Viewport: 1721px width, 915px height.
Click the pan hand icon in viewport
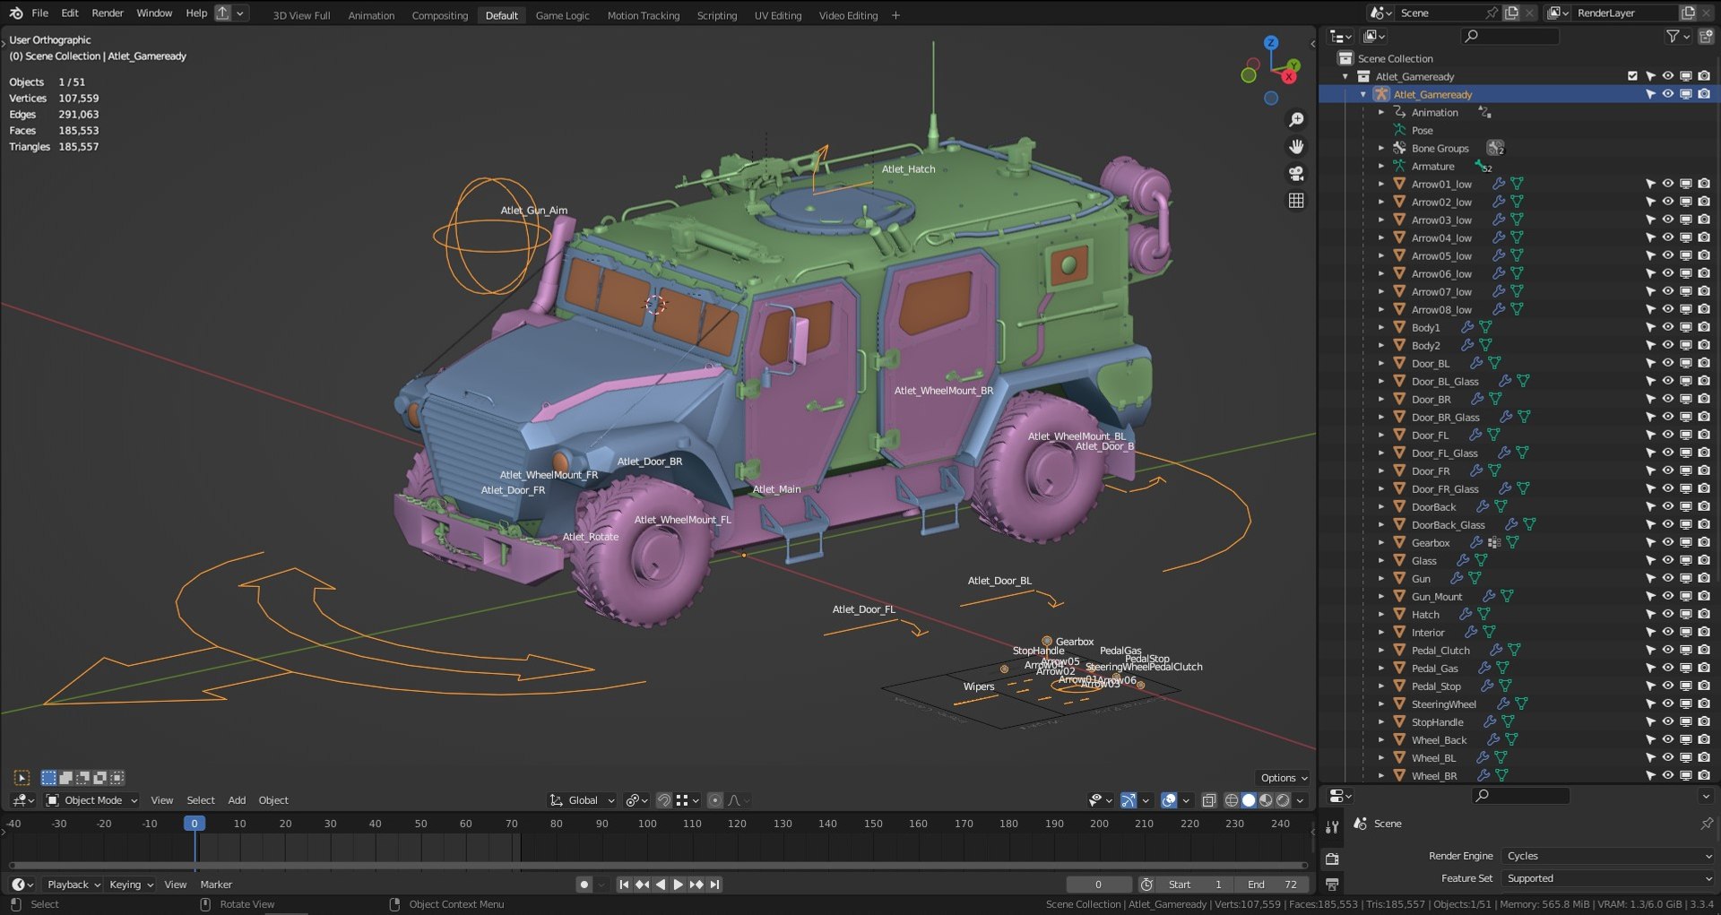pyautogui.click(x=1296, y=147)
